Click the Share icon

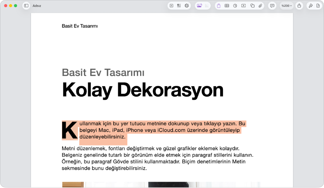pyautogui.click(x=299, y=6)
